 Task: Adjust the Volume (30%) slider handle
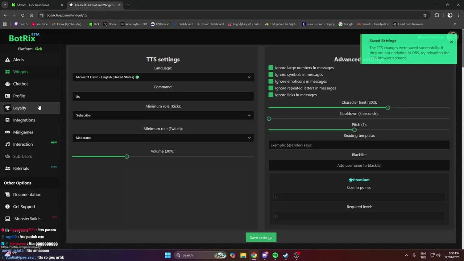pos(127,157)
